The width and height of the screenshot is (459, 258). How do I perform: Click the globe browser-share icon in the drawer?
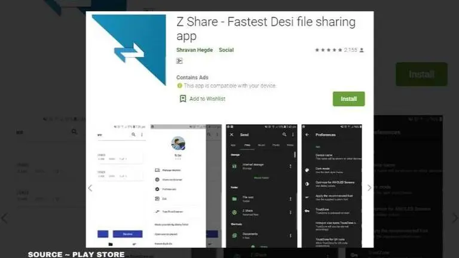[157, 180]
